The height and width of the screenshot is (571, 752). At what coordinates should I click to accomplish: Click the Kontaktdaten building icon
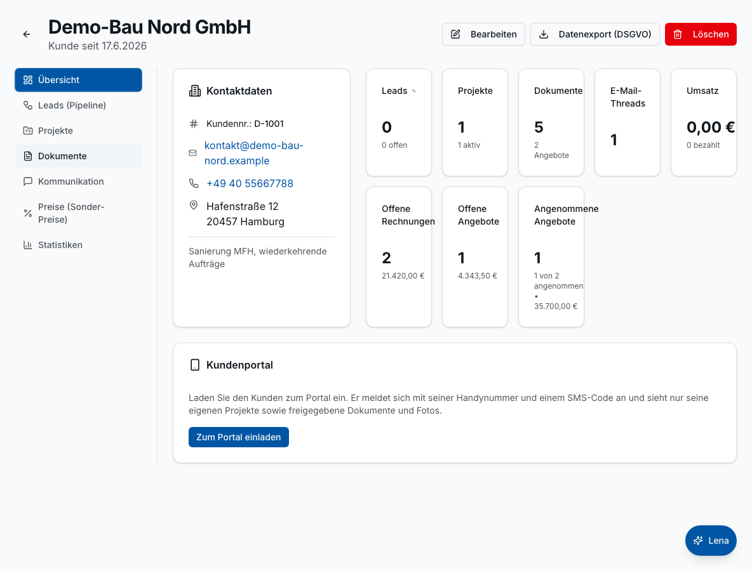point(195,91)
